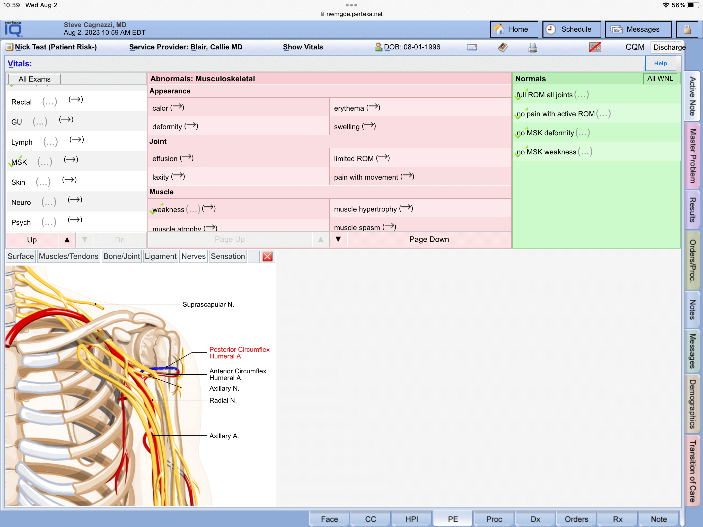Open the Orders tab at bottom
Viewport: 703px width, 527px height.
point(576,519)
